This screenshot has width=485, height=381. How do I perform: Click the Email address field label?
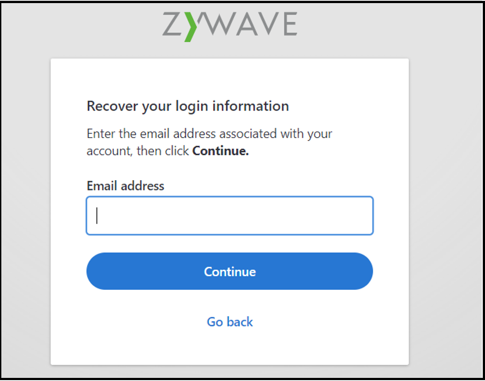[125, 186]
